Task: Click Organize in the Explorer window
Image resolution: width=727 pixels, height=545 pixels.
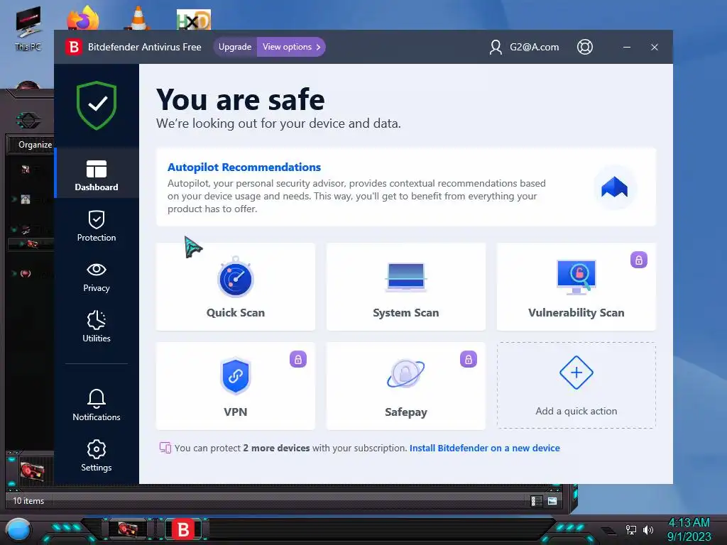Action: (x=35, y=145)
